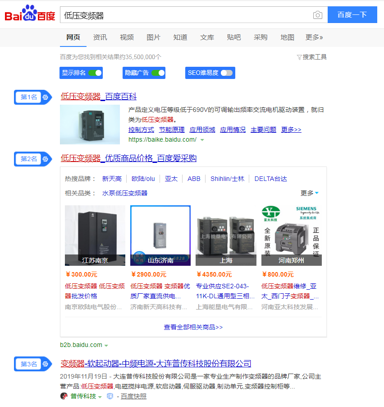Go to the 知道 tab
Image resolution: width=384 pixels, height=407 pixels.
click(180, 37)
